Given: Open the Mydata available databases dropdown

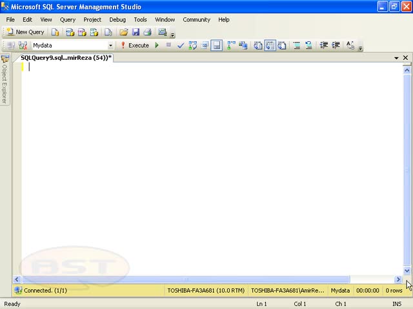Looking at the screenshot, I should 110,46.
